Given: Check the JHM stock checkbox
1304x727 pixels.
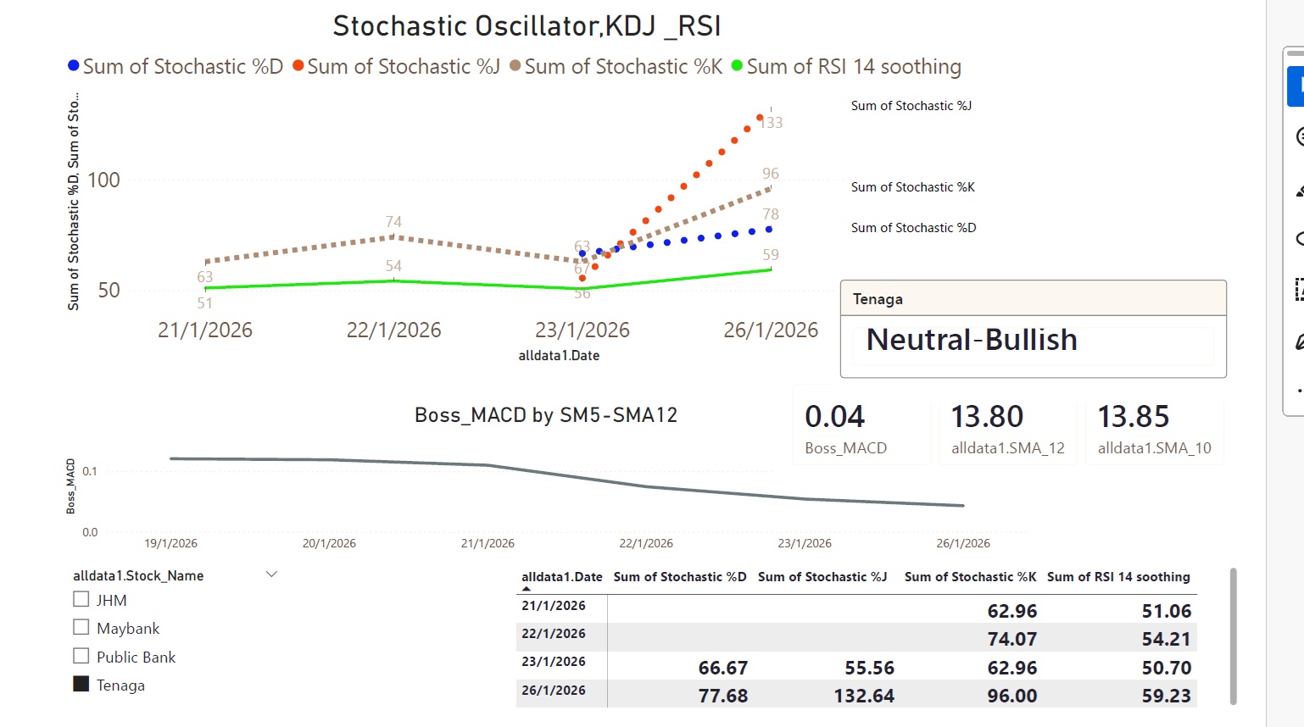Looking at the screenshot, I should click(81, 600).
